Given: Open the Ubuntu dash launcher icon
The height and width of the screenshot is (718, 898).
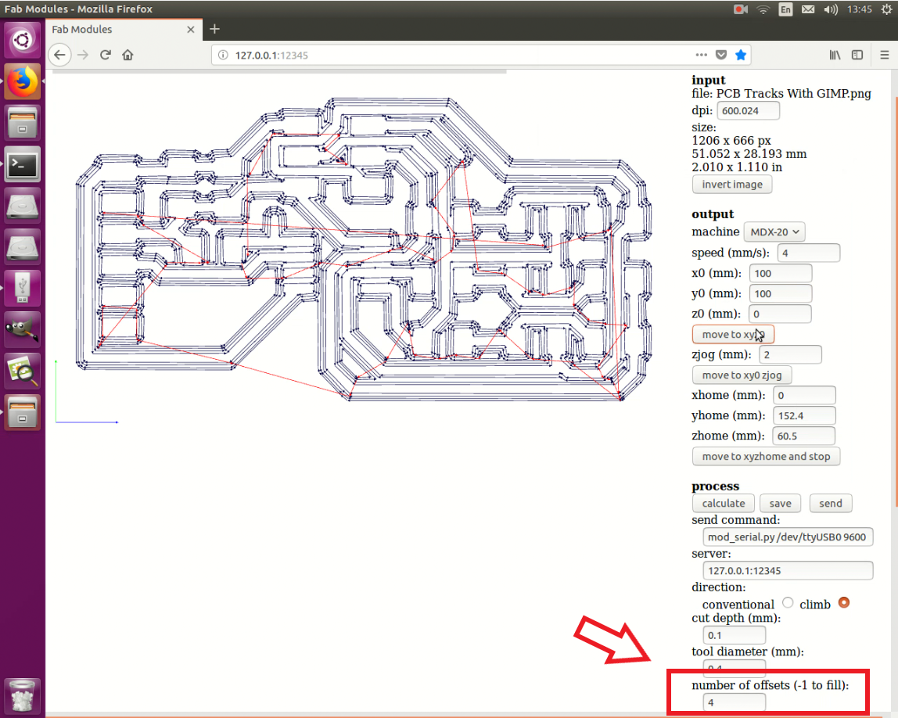Looking at the screenshot, I should 21,39.
